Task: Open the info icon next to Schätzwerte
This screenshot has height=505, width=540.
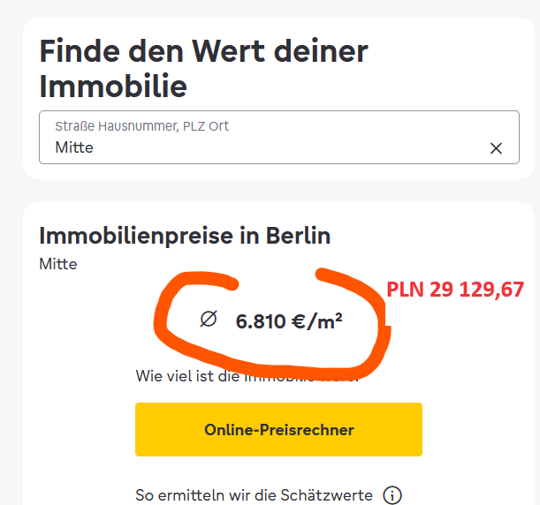Action: (392, 495)
